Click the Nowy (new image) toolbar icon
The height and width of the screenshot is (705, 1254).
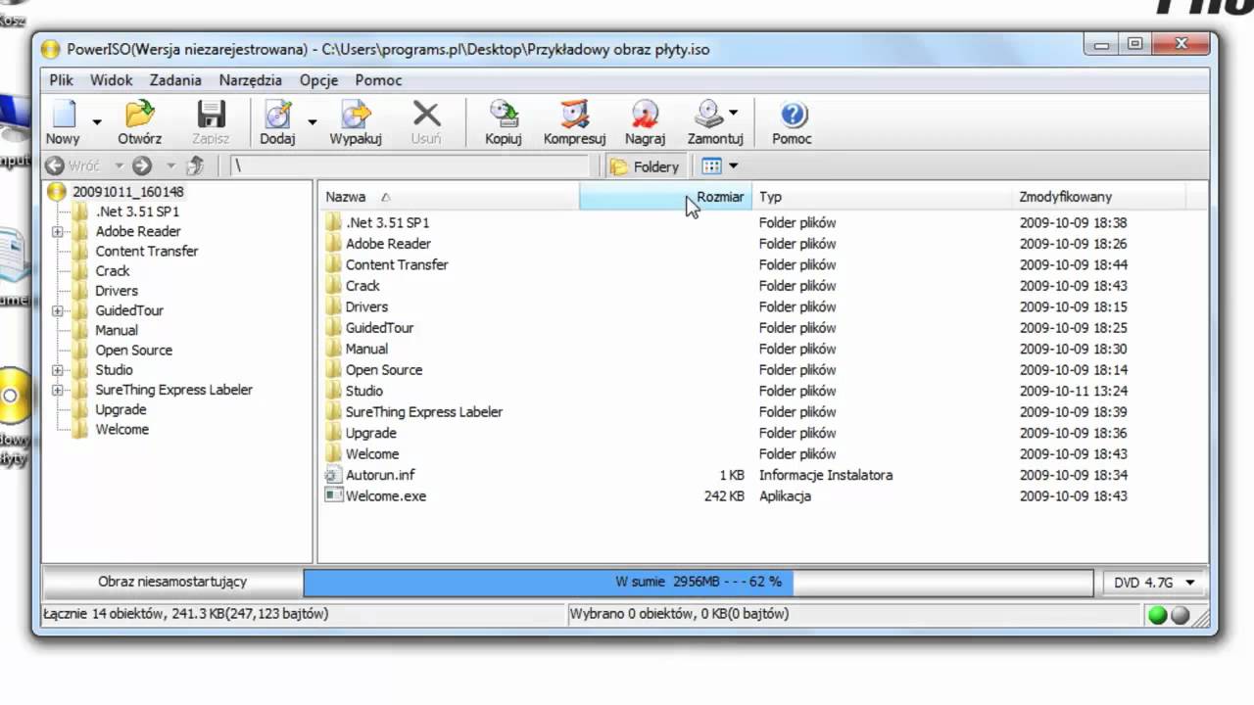[x=64, y=115]
